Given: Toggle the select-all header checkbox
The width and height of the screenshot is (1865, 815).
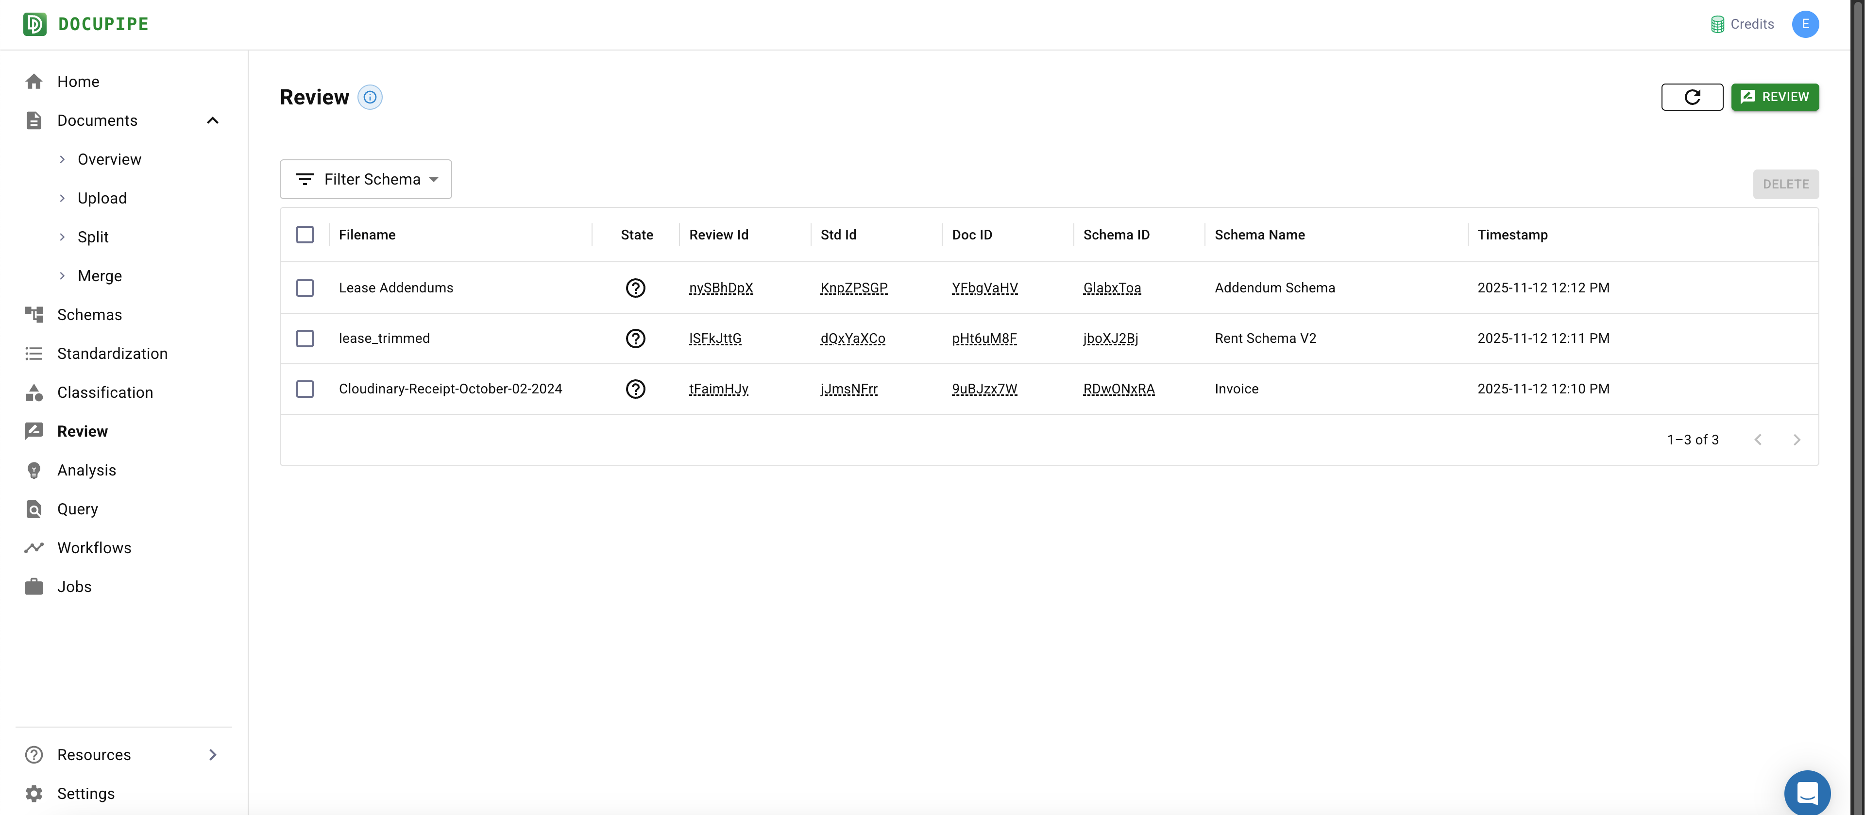Looking at the screenshot, I should (305, 235).
